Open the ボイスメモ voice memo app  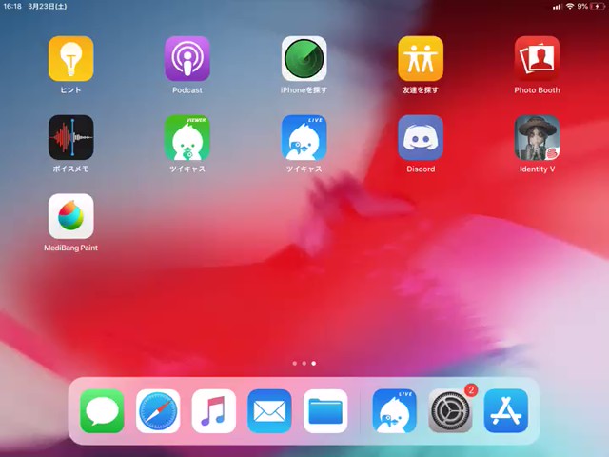click(x=70, y=137)
